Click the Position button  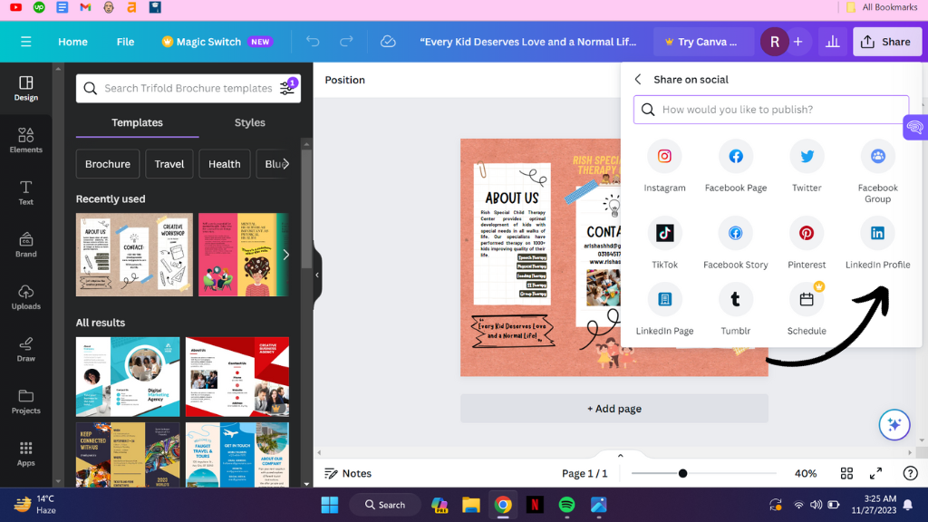tap(345, 80)
